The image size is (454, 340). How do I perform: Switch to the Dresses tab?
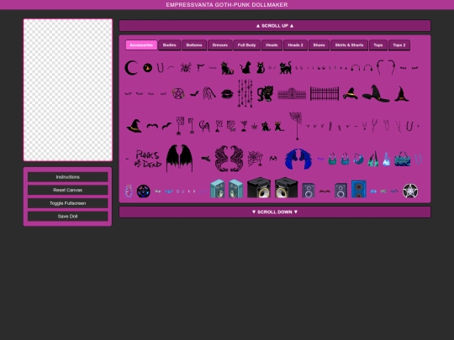tap(220, 45)
